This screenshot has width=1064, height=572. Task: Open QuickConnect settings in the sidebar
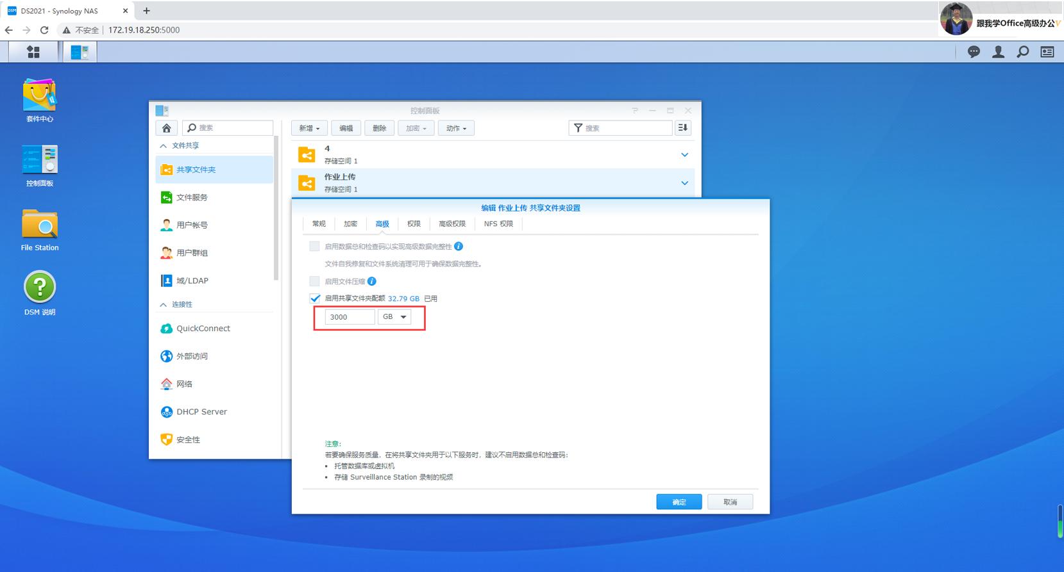click(x=214, y=329)
